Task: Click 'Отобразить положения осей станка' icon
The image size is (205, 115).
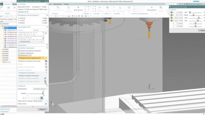Action: 46,61
